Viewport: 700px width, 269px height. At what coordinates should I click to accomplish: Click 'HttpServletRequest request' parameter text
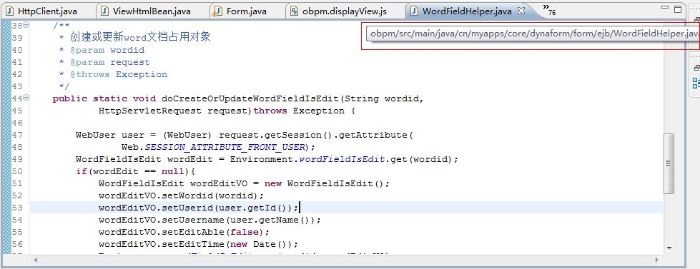pyautogui.click(x=175, y=111)
